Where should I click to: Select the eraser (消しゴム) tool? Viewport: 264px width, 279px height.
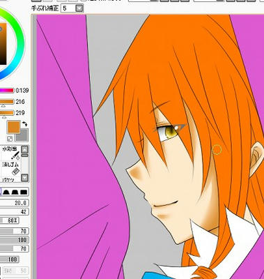pos(10,168)
